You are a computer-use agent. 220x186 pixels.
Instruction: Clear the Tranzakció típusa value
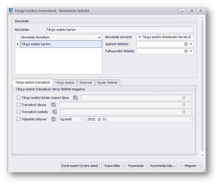pyautogui.click(x=184, y=105)
